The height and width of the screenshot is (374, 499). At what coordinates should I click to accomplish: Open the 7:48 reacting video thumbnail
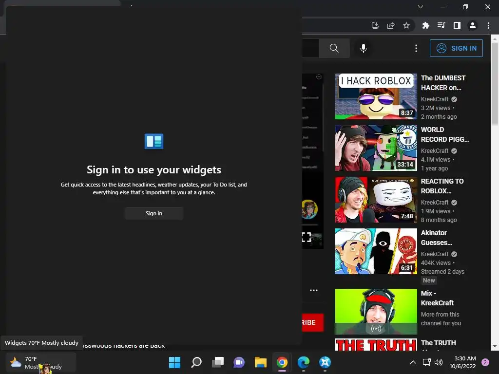click(x=376, y=200)
